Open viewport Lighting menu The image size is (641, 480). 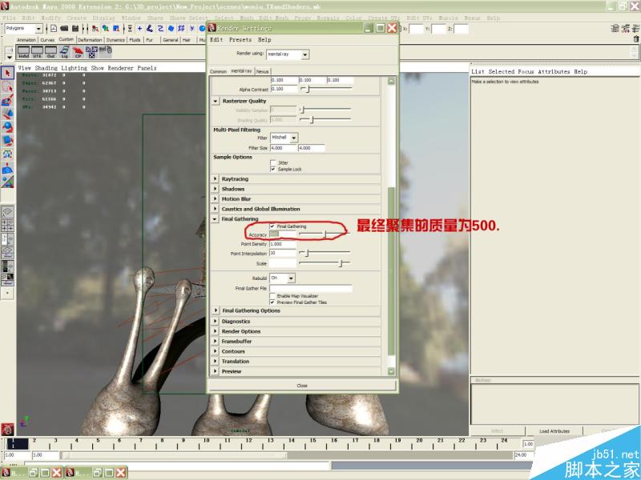pos(74,68)
